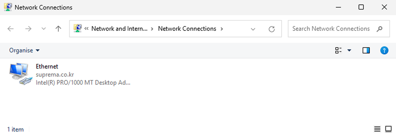Click the Ethernet connection name label
Screen dimensions: 396x135
click(x=47, y=67)
